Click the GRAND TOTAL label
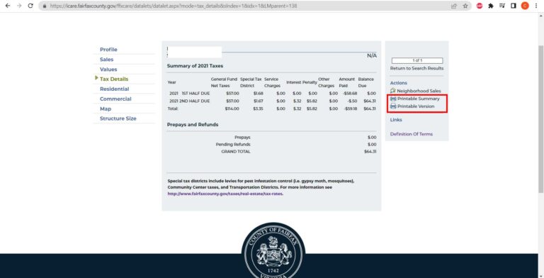The height and width of the screenshot is (278, 544). pyautogui.click(x=236, y=152)
